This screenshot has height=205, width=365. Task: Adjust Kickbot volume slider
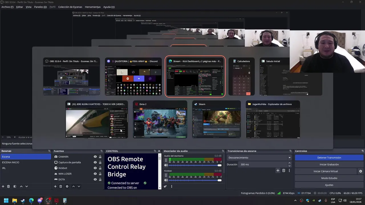pos(195,180)
